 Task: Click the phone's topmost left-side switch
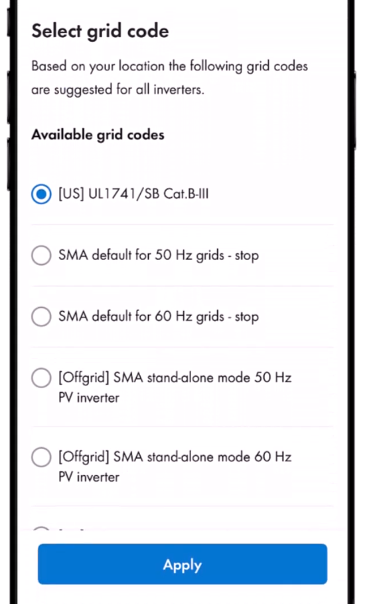tap(9, 23)
